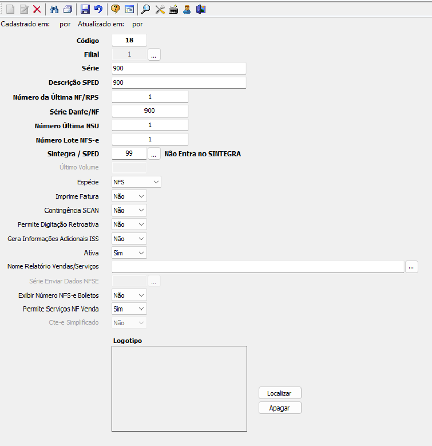This screenshot has height=446, width=432.
Task: Click the Descrição SPED input field
Action: click(179, 83)
